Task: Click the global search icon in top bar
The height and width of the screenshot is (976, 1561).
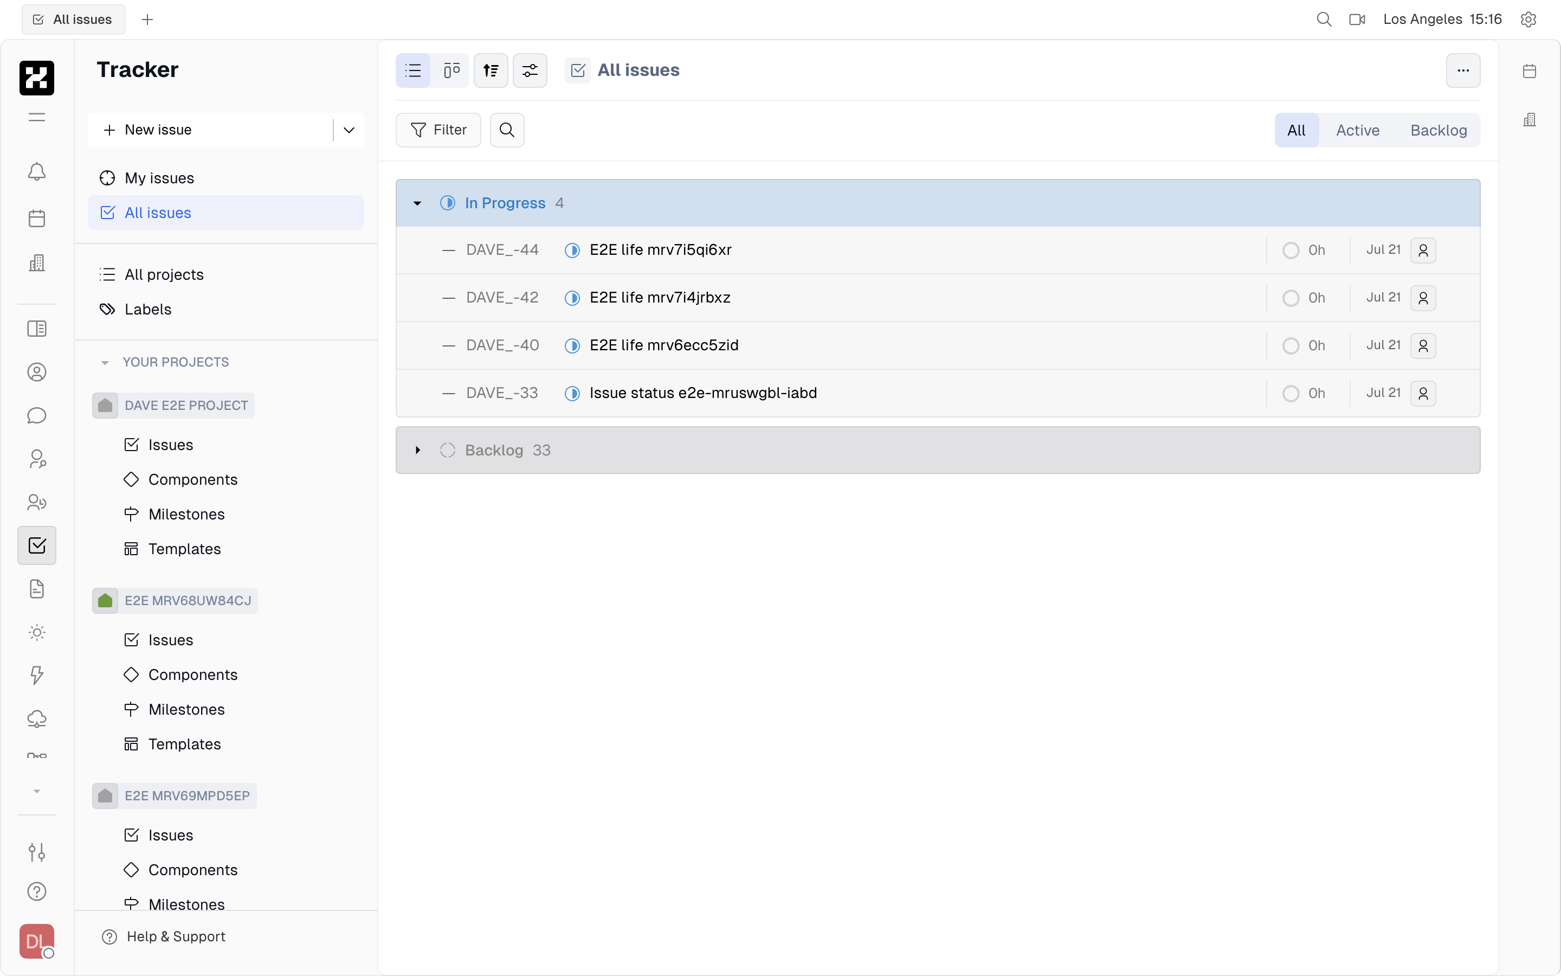Action: pyautogui.click(x=1324, y=20)
